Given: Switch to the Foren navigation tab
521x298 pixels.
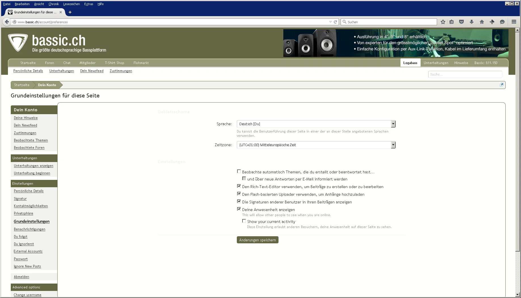Looking at the screenshot, I should click(x=49, y=63).
